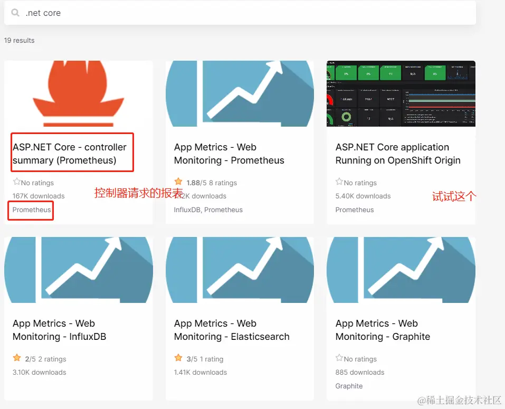The image size is (505, 409).
Task: Open App Metrics Web Monitoring - Graphite title
Action: pos(383,330)
